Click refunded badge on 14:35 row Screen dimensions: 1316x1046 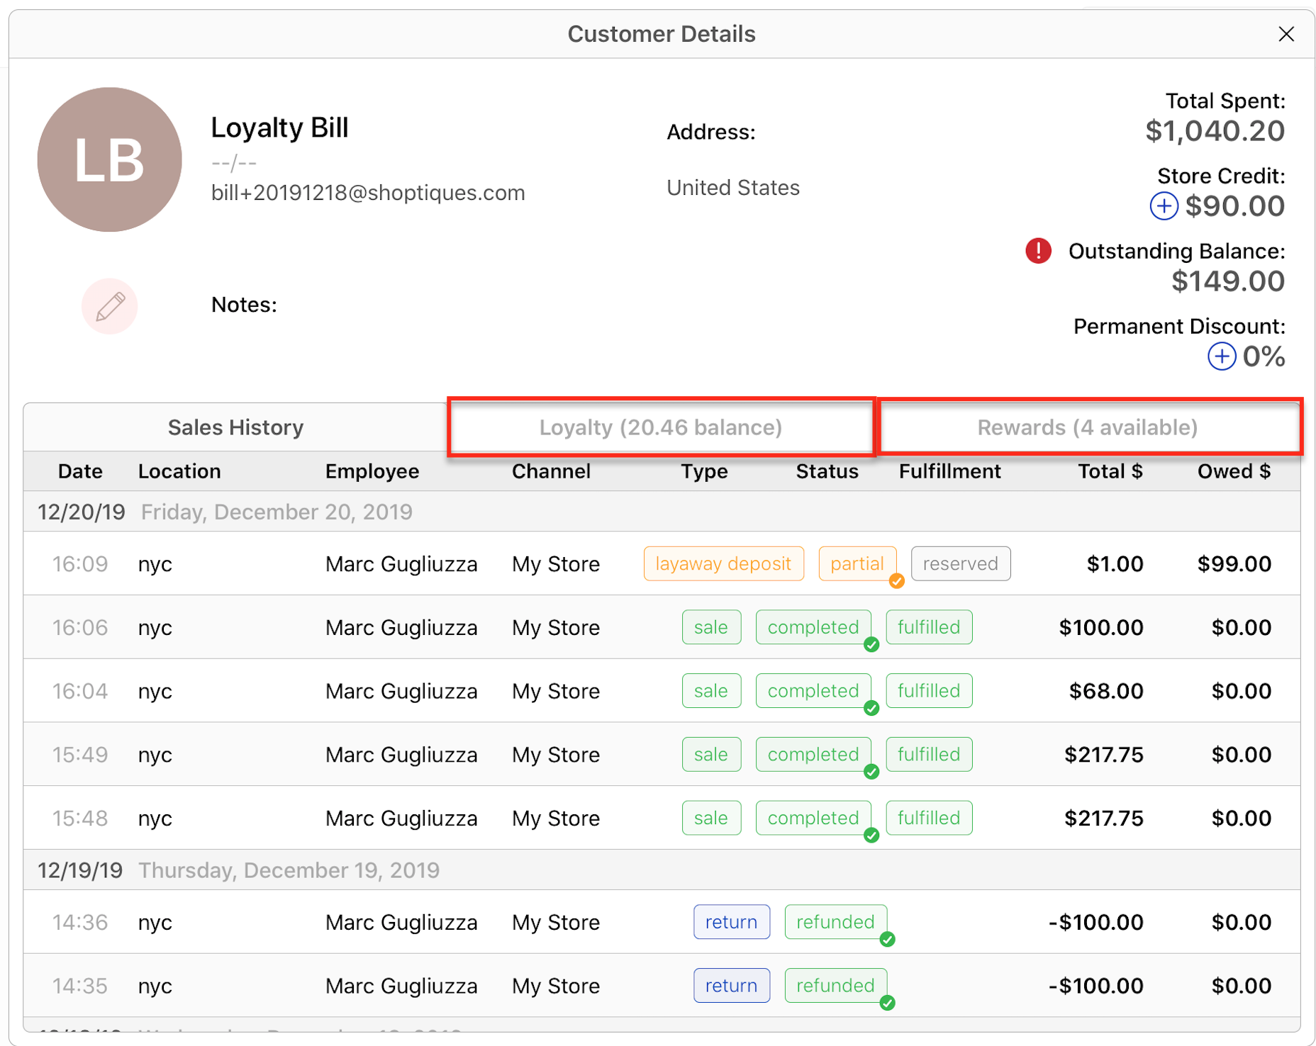point(835,986)
